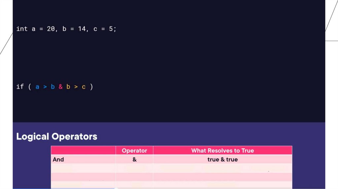Screen dimensions: 338x189
Task: Click the opening parenthesis after 'if'
Action: [x=29, y=87]
